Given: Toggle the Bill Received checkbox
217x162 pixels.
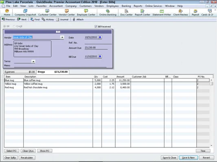Looking at the screenshot, I should (x=96, y=27).
